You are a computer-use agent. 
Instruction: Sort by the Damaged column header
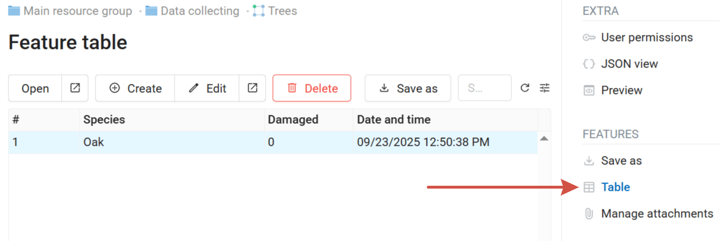pyautogui.click(x=293, y=119)
